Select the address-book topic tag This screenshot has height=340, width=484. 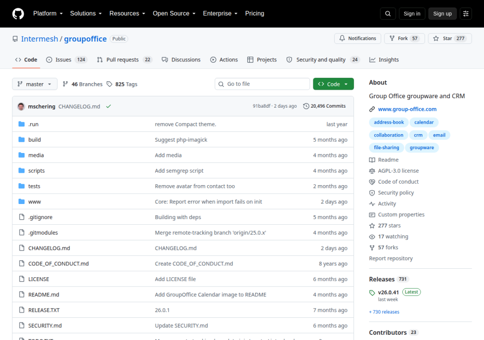389,122
